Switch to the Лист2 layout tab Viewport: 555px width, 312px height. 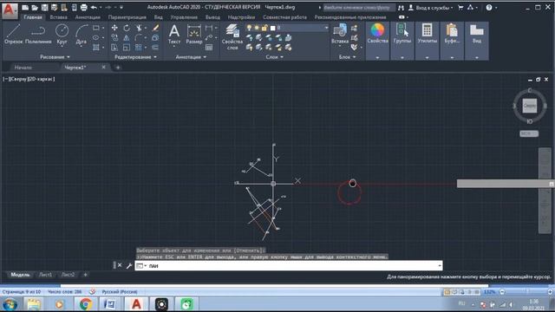click(68, 275)
